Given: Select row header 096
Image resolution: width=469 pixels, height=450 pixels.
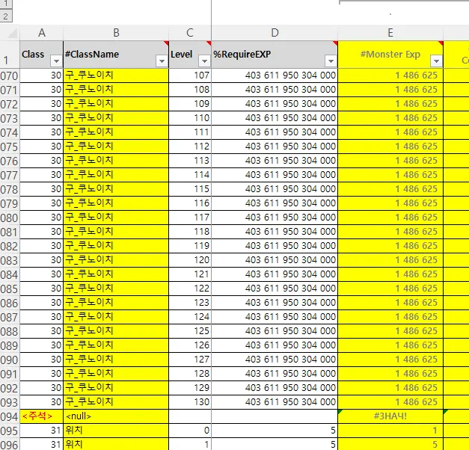Looking at the screenshot, I should click(x=10, y=445).
